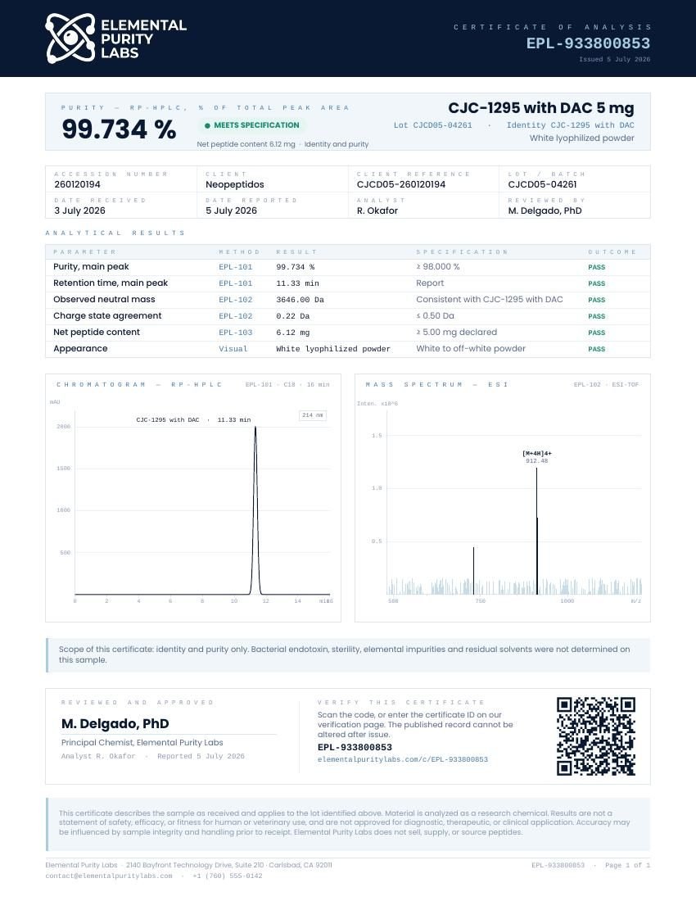Screen dimensions: 696x901
Task: Click specification ≥ 5.00 mg declared
Action: point(457,332)
